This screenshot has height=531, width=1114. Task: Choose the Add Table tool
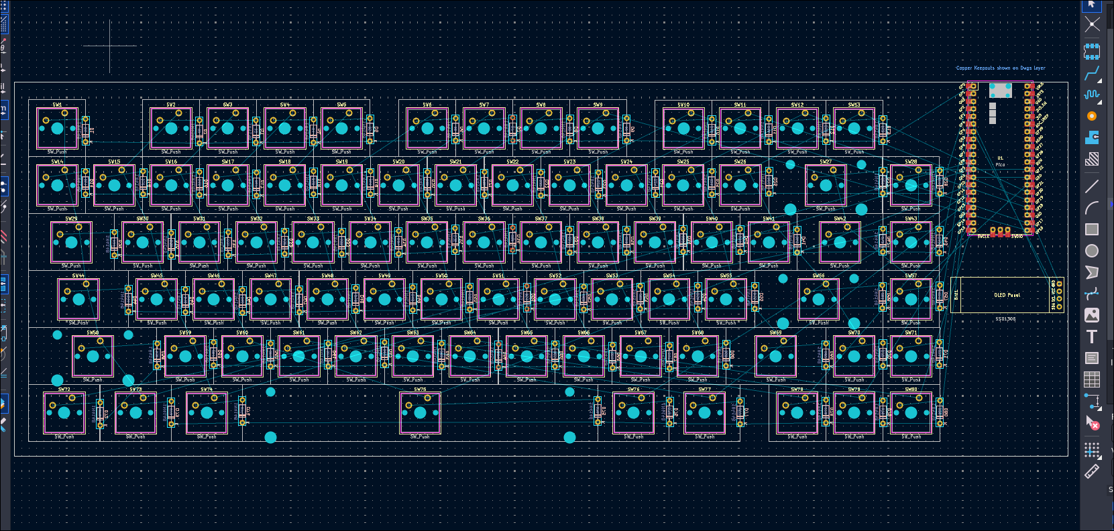[x=1092, y=379]
